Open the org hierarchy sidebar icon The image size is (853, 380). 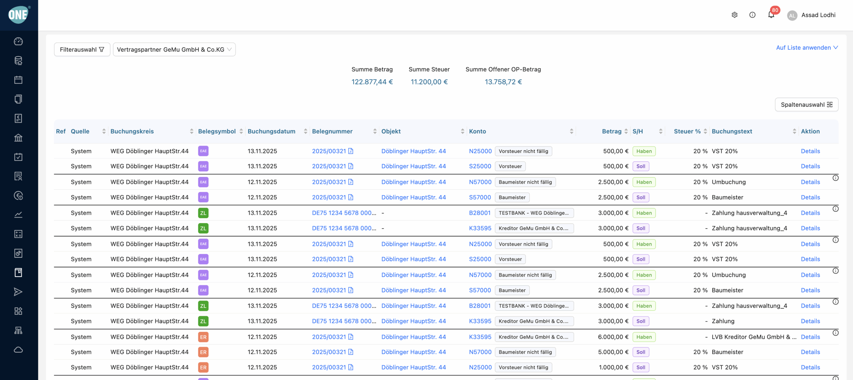(18, 330)
